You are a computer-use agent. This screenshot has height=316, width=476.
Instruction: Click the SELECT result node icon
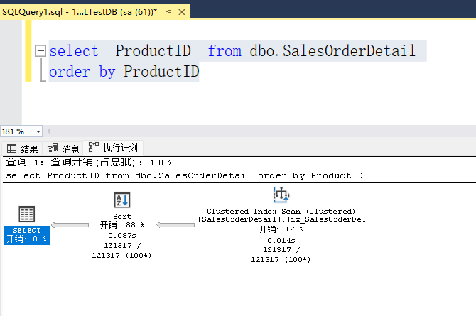26,214
